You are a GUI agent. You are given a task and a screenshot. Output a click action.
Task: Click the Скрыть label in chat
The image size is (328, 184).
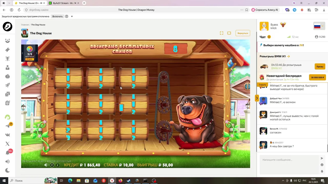point(262,85)
